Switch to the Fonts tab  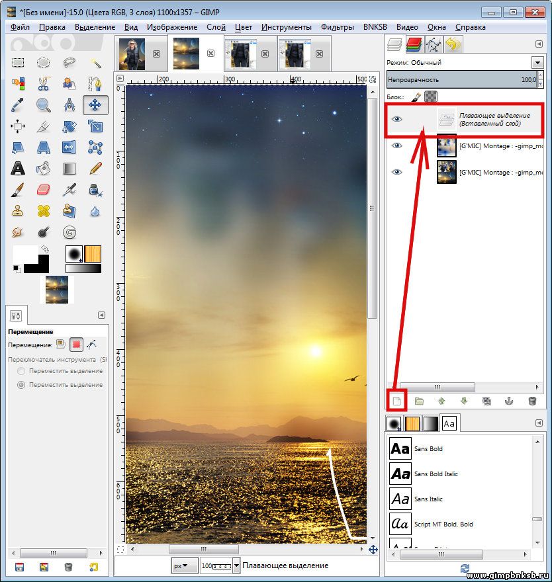point(449,423)
